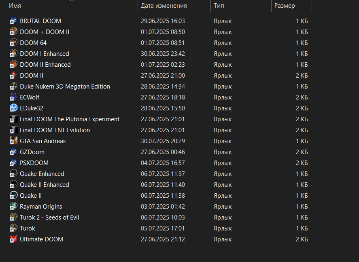Click the 1 КБ size cell for Turok
The height and width of the screenshot is (262, 359).
pos(302,228)
